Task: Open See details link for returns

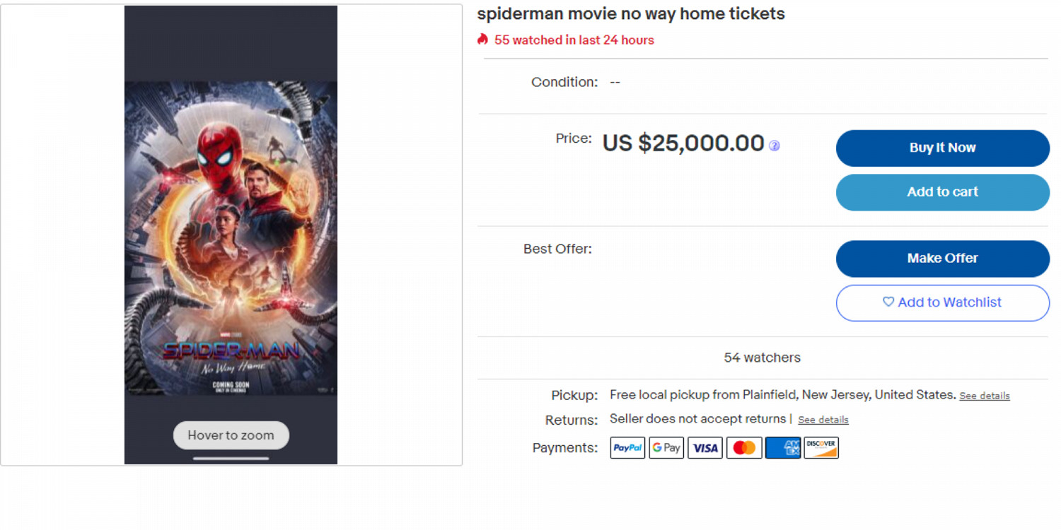Action: 823,420
